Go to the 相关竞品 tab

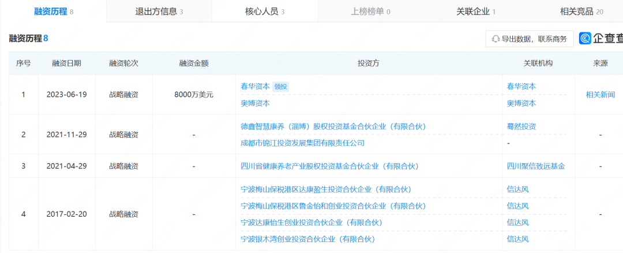click(581, 11)
